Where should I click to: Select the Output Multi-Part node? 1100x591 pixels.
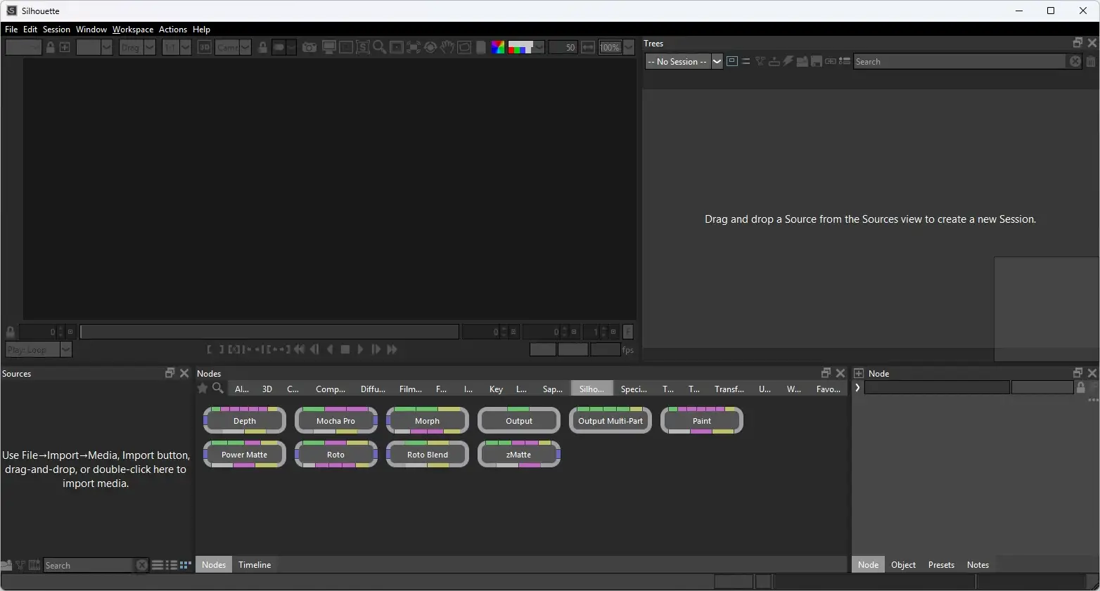[610, 420]
